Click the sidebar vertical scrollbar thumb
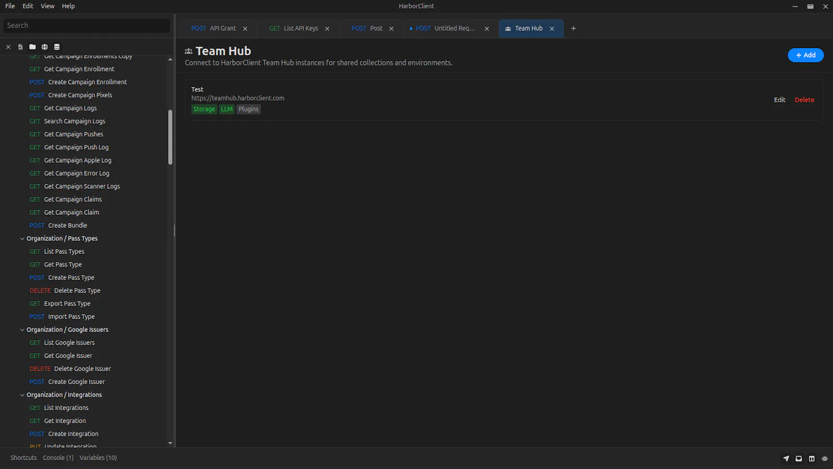This screenshot has height=469, width=833. 170,137
